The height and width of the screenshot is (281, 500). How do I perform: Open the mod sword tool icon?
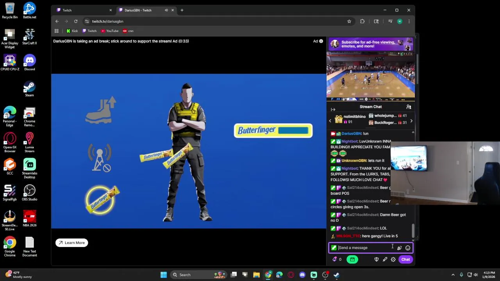(x=385, y=260)
